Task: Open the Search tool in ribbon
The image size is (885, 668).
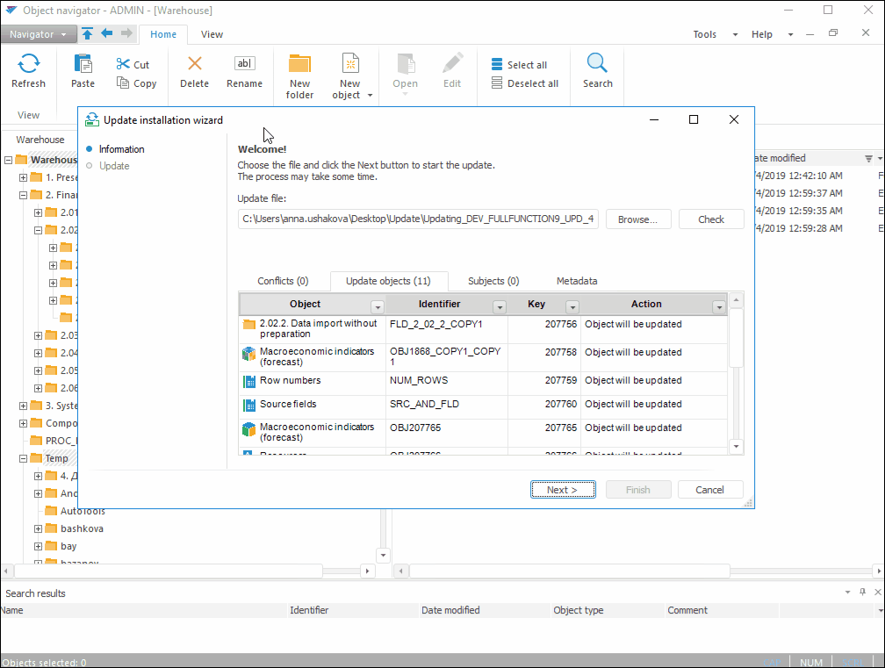Action: 597,64
